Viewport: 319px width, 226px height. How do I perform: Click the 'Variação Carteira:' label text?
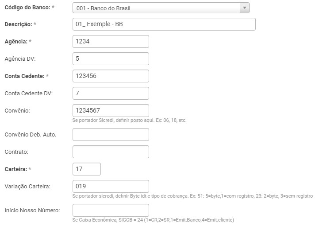click(x=27, y=186)
